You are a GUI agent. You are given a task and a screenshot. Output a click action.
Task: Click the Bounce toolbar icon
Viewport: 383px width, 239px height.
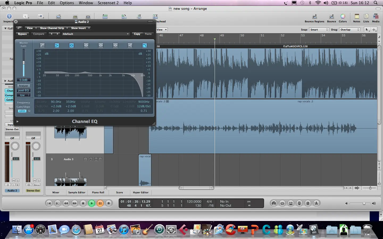click(x=331, y=17)
